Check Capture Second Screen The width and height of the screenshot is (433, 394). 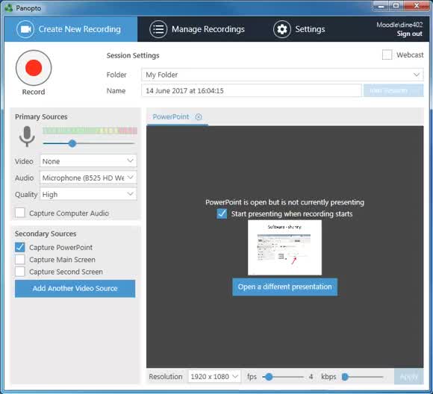click(x=20, y=272)
